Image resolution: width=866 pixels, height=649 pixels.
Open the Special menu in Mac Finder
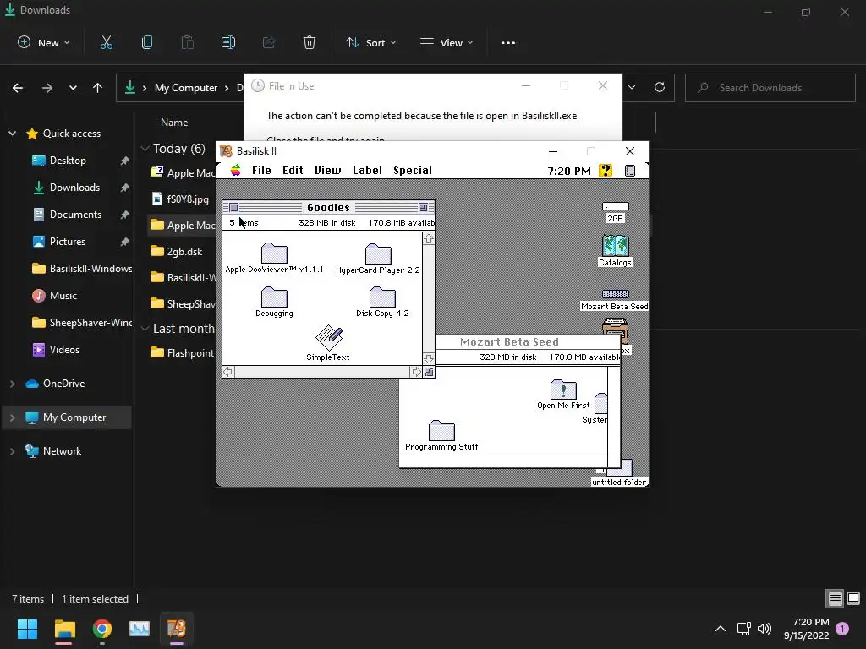coord(413,171)
